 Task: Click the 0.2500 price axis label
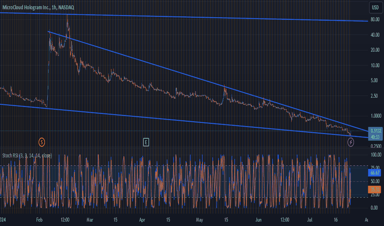click(x=376, y=146)
